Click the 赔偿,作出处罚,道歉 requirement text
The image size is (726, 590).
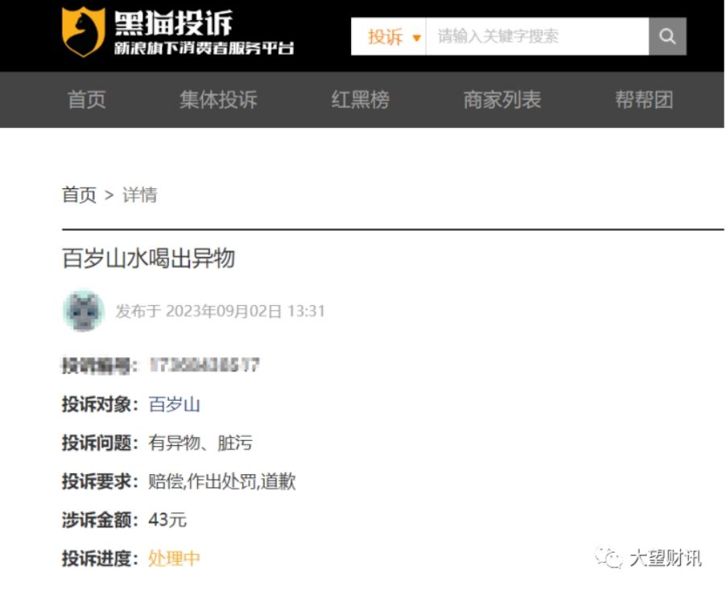[222, 481]
